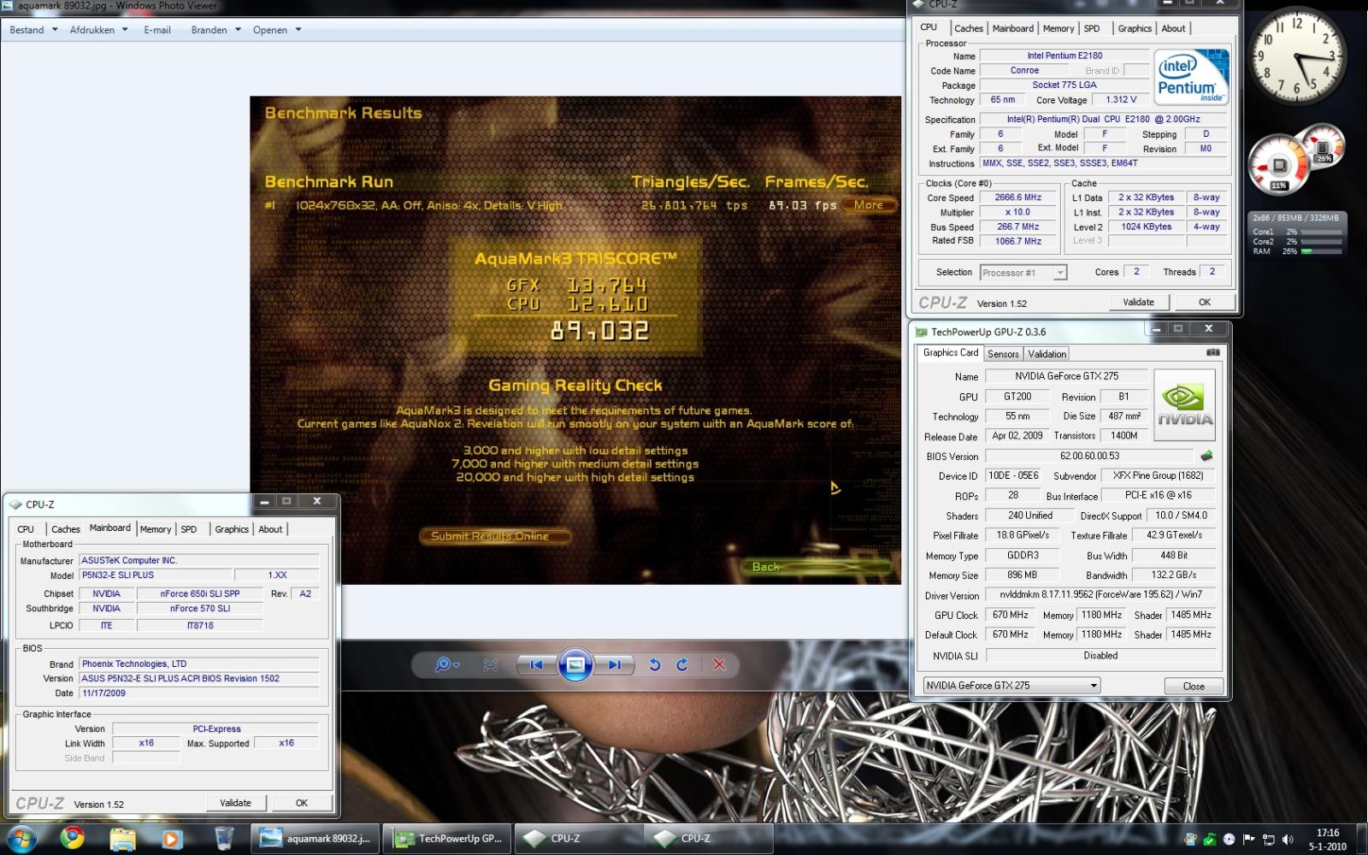1368x855 pixels.
Task: Click the Core Speed 2666.6 MHz value
Action: pos(1017,198)
